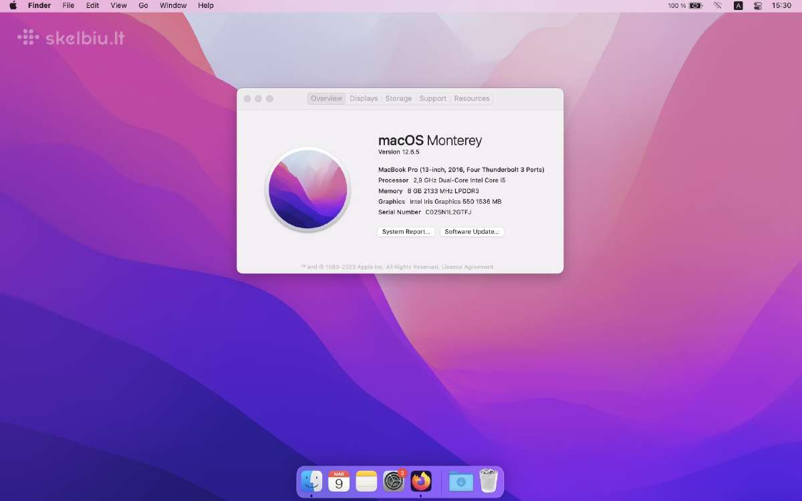This screenshot has width=802, height=501.
Task: Open the Licence Agreement link
Action: 467,267
